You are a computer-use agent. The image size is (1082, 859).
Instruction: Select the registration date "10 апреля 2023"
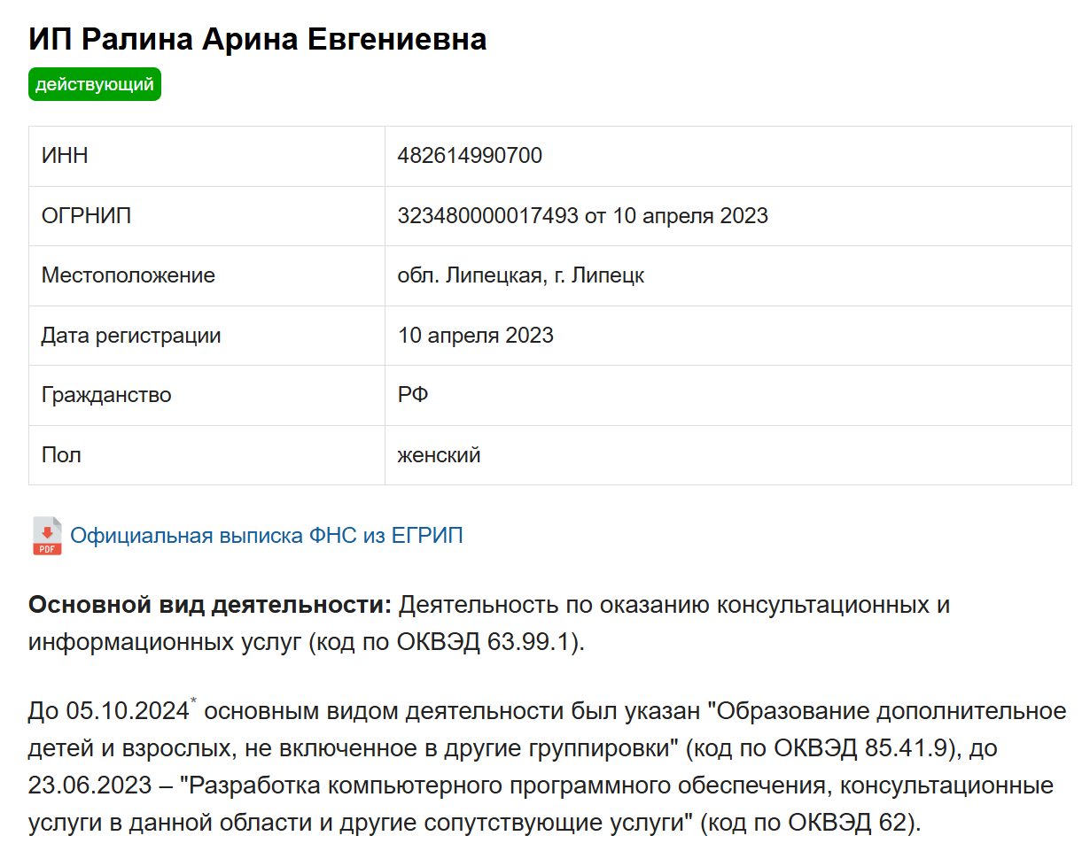tap(475, 335)
